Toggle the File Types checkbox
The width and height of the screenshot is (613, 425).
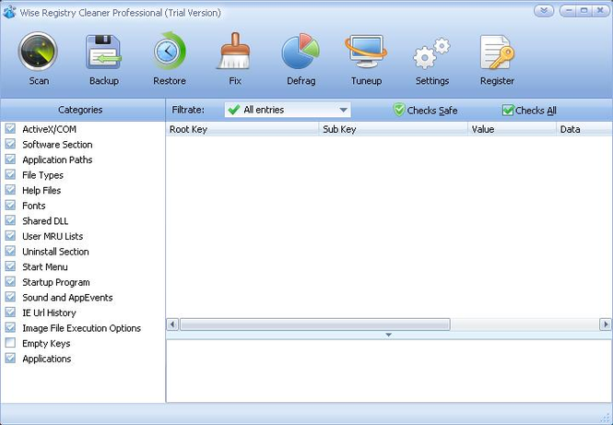[10, 174]
